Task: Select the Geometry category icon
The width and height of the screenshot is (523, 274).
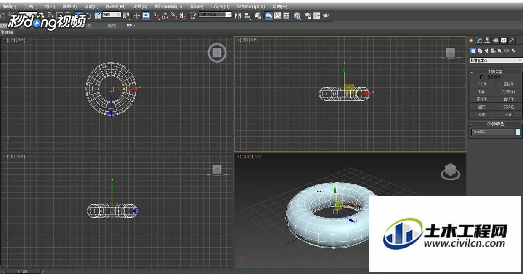Action: 473,50
